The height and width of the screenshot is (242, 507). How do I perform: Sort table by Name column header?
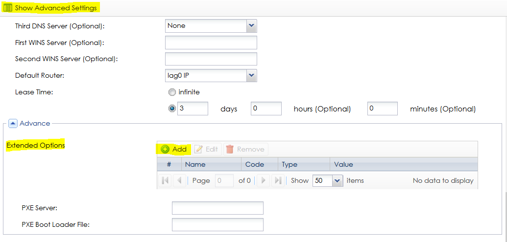[195, 165]
